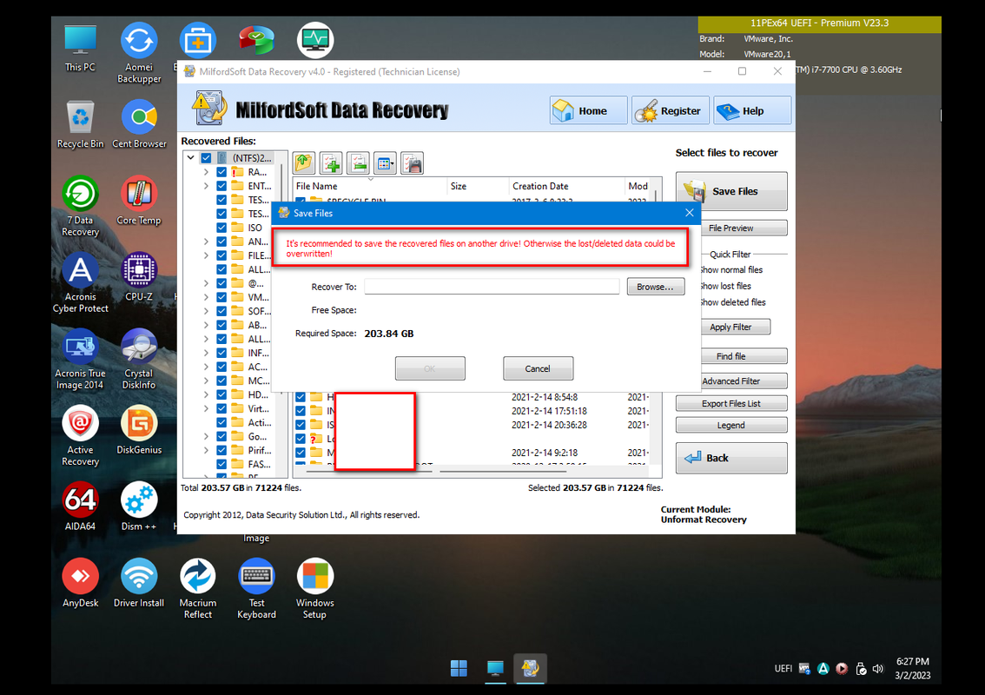
Task: Launch Cent Browser shortcut
Action: 139,124
